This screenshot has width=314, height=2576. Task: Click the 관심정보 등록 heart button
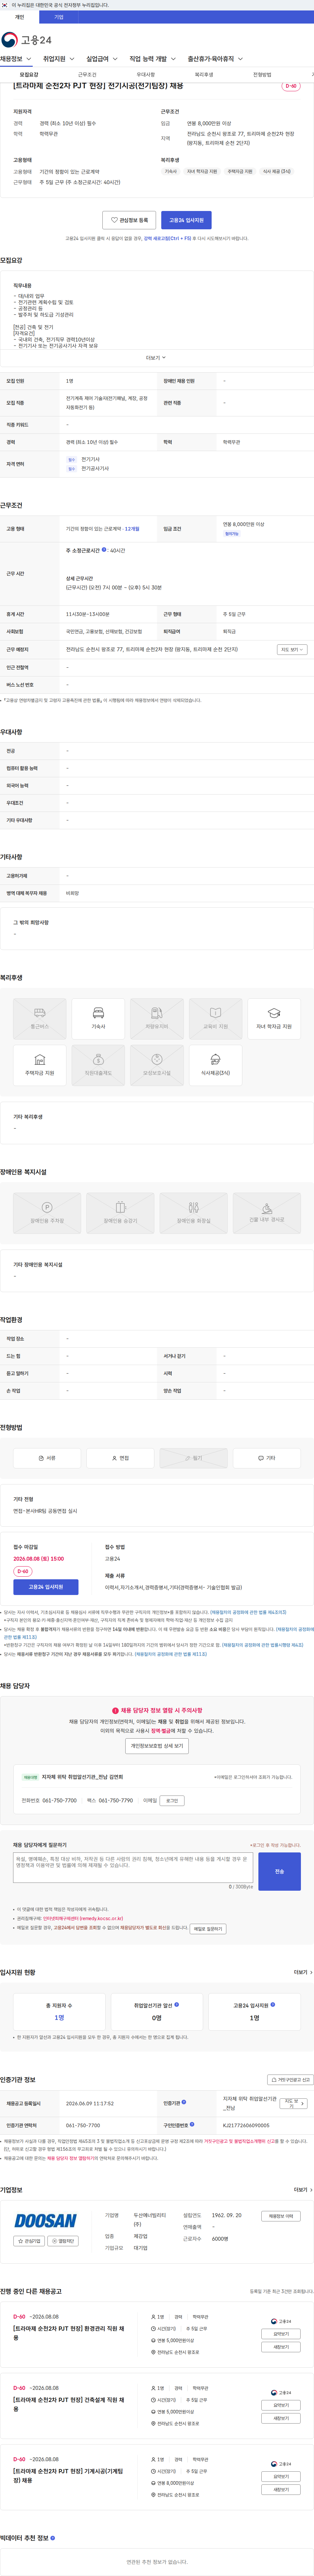(x=129, y=220)
